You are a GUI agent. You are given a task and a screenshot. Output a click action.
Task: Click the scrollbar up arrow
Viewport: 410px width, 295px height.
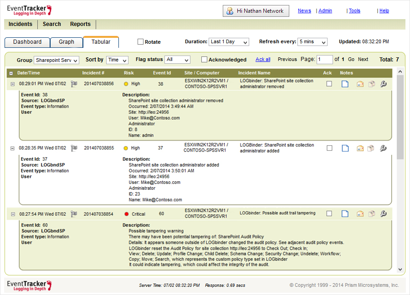[x=400, y=71]
